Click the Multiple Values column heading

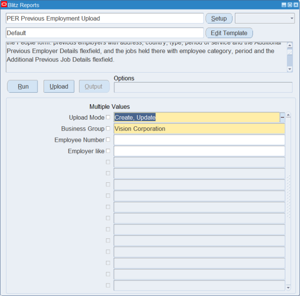point(109,107)
